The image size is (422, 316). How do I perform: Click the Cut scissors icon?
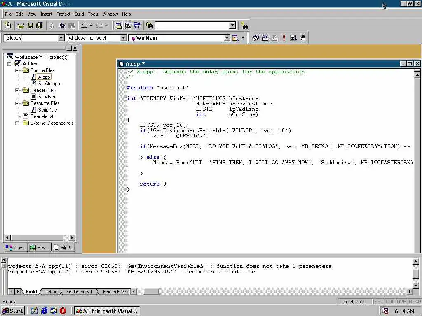point(52,26)
